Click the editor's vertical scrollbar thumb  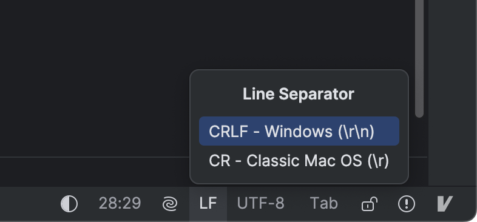click(x=419, y=58)
